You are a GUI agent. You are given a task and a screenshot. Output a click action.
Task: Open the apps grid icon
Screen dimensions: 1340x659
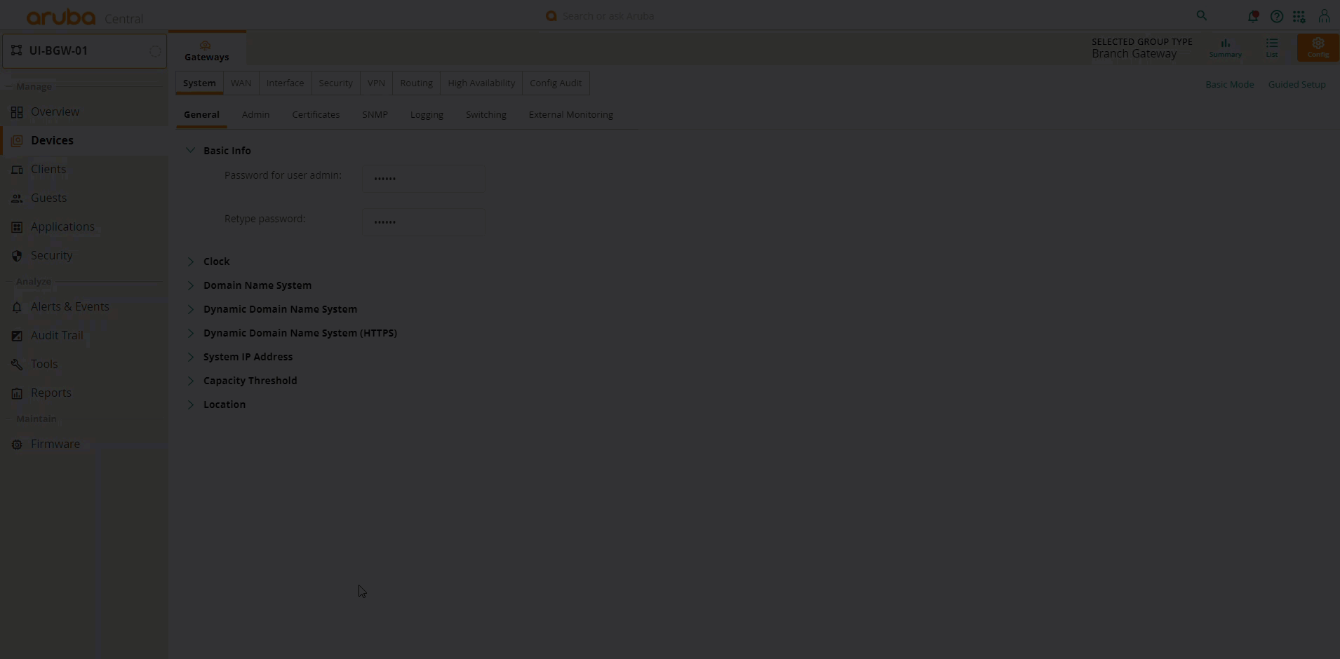coord(1299,16)
